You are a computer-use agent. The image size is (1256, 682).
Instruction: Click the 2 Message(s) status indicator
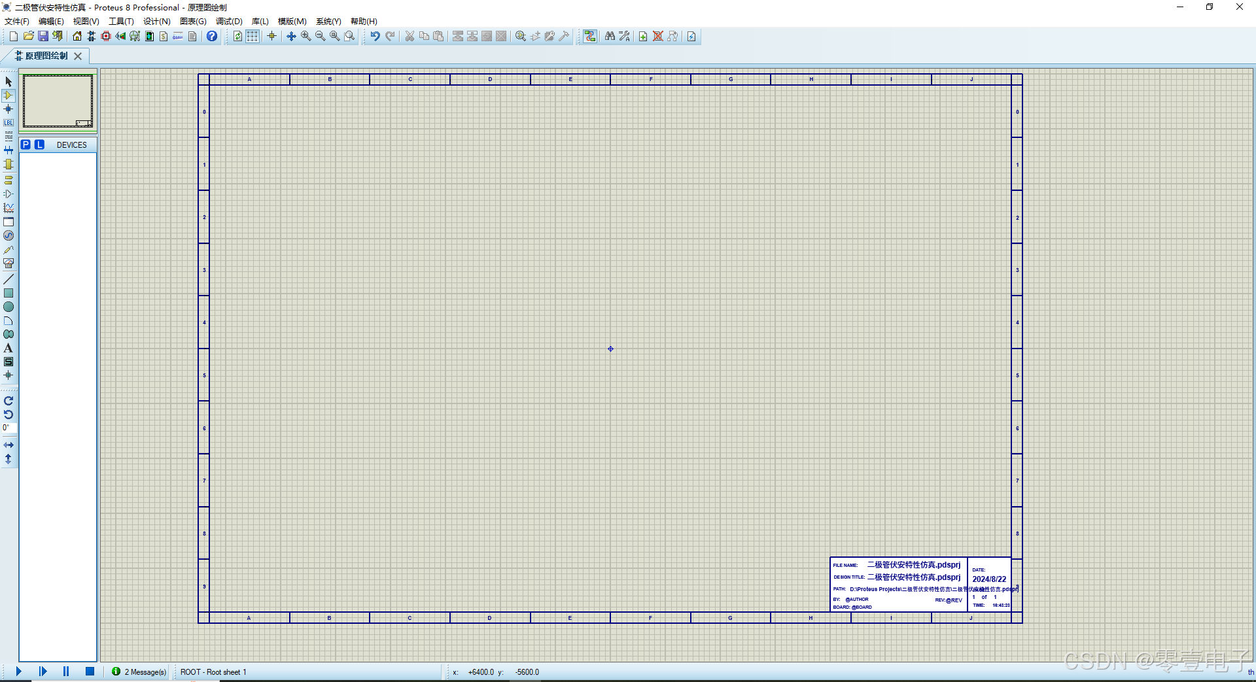point(139,672)
